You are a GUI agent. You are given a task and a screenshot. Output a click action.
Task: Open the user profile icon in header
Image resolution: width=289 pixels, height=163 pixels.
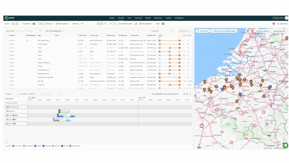pos(286,18)
